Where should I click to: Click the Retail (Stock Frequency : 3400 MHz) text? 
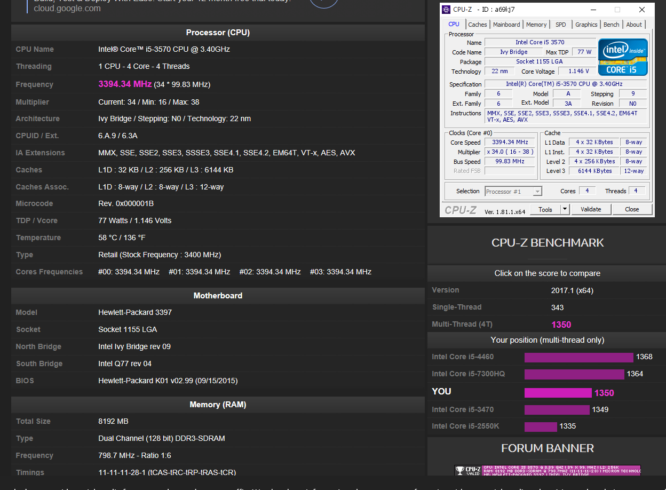click(160, 255)
